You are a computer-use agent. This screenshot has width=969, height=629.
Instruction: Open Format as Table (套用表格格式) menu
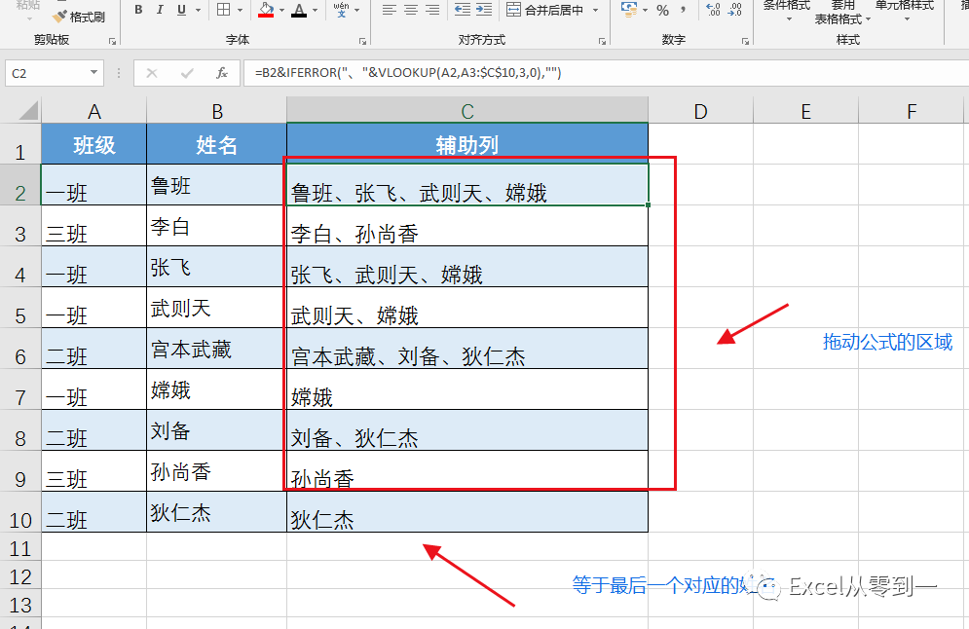pyautogui.click(x=842, y=13)
